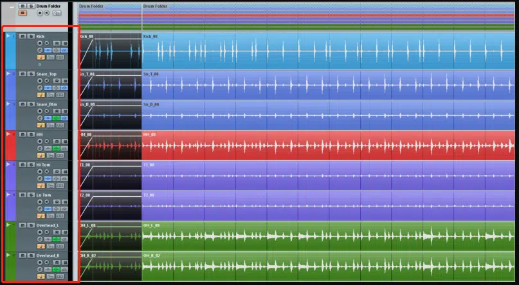Image resolution: width=519 pixels, height=285 pixels.
Task: Select the long T2_08 audio clip
Action: pos(329,206)
